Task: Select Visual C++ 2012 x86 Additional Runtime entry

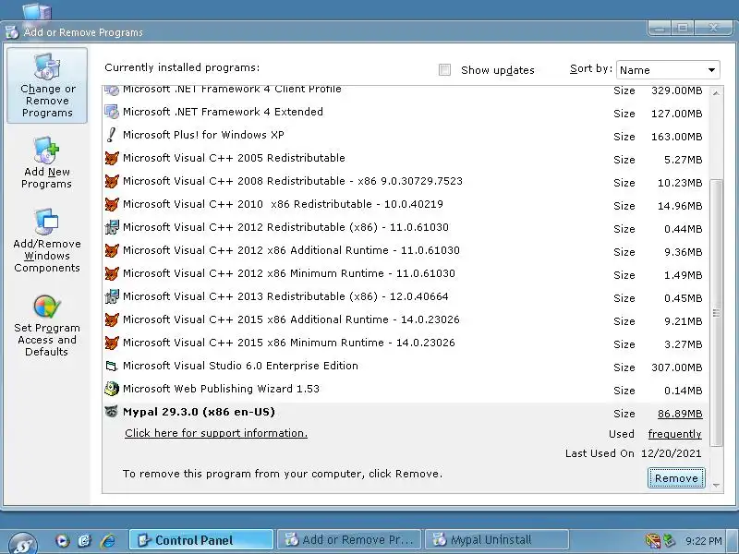Action: point(406,250)
